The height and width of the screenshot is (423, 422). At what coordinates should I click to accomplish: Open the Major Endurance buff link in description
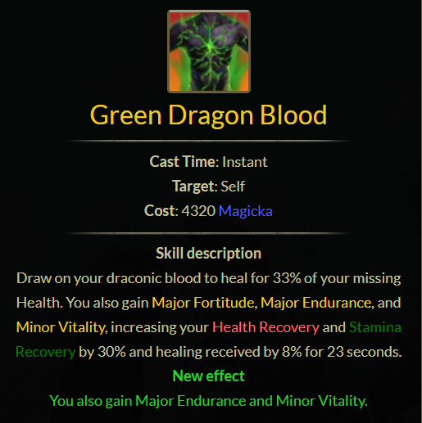317,303
